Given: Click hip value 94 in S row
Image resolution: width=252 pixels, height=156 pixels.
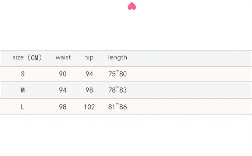Looking at the screenshot, I should [x=89, y=74].
